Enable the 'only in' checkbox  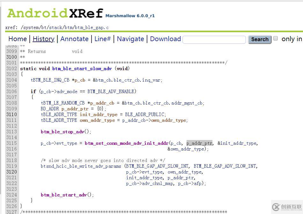[x=276, y=38]
